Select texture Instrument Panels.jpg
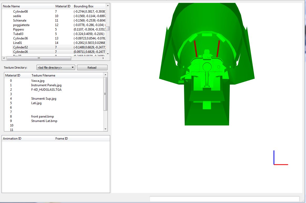The image size is (306, 203). pyautogui.click(x=46, y=85)
